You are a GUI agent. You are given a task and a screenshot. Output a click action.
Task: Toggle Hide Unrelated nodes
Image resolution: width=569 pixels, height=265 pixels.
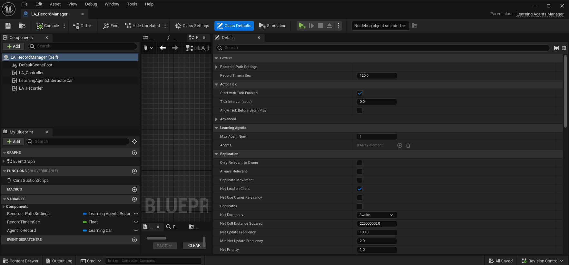click(x=142, y=26)
